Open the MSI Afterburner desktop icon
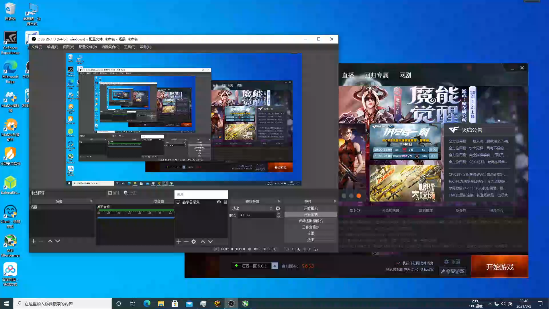This screenshot has width=549, height=309. coord(10,246)
